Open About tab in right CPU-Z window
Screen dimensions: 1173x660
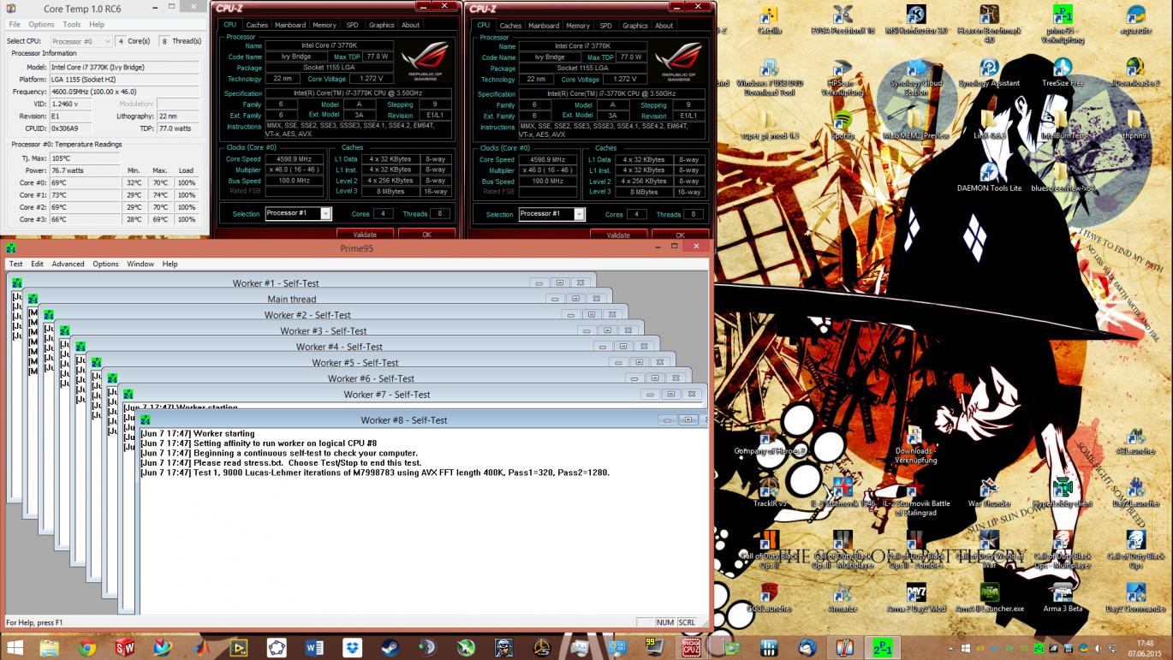pyautogui.click(x=664, y=25)
